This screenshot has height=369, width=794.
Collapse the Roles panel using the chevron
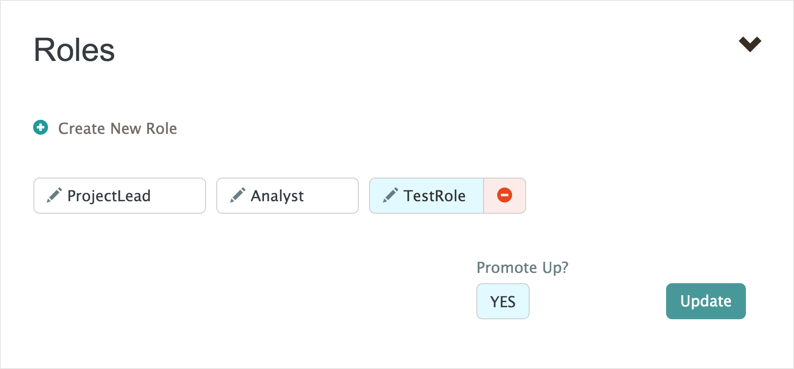(x=750, y=44)
